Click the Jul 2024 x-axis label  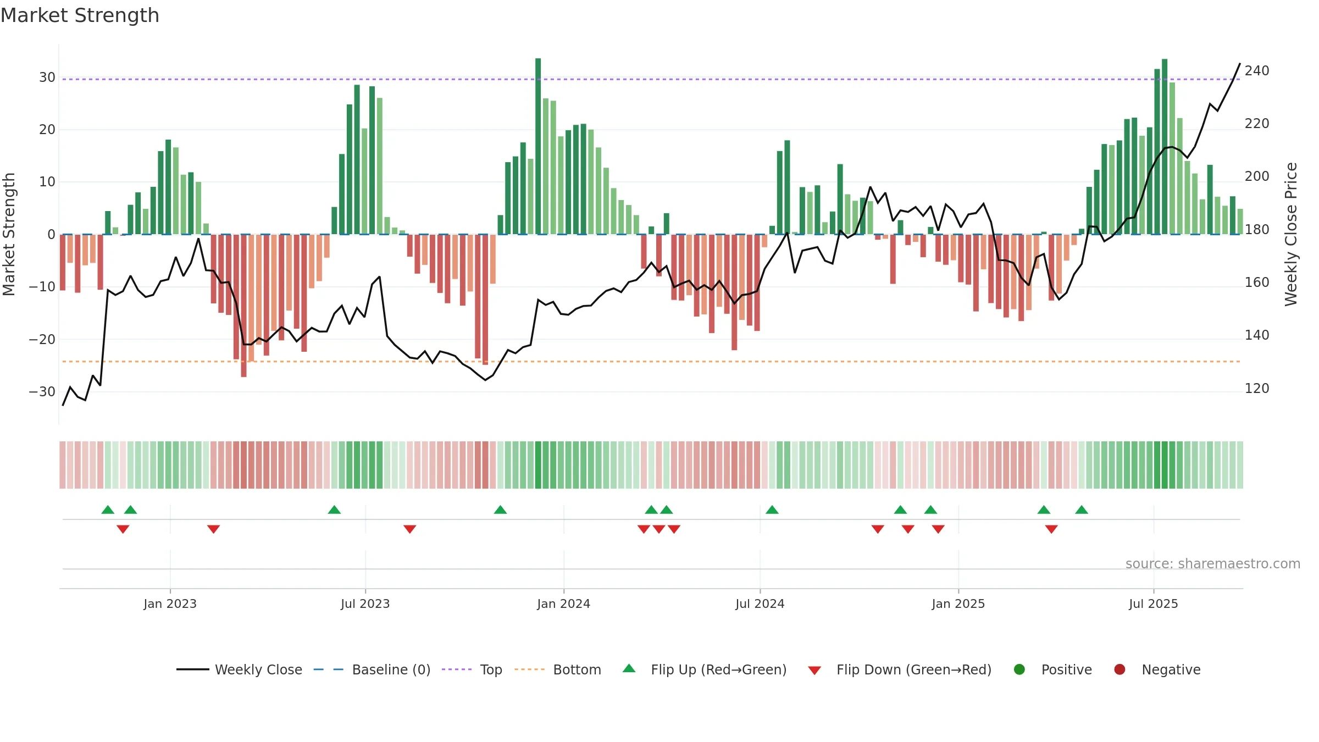(x=760, y=603)
